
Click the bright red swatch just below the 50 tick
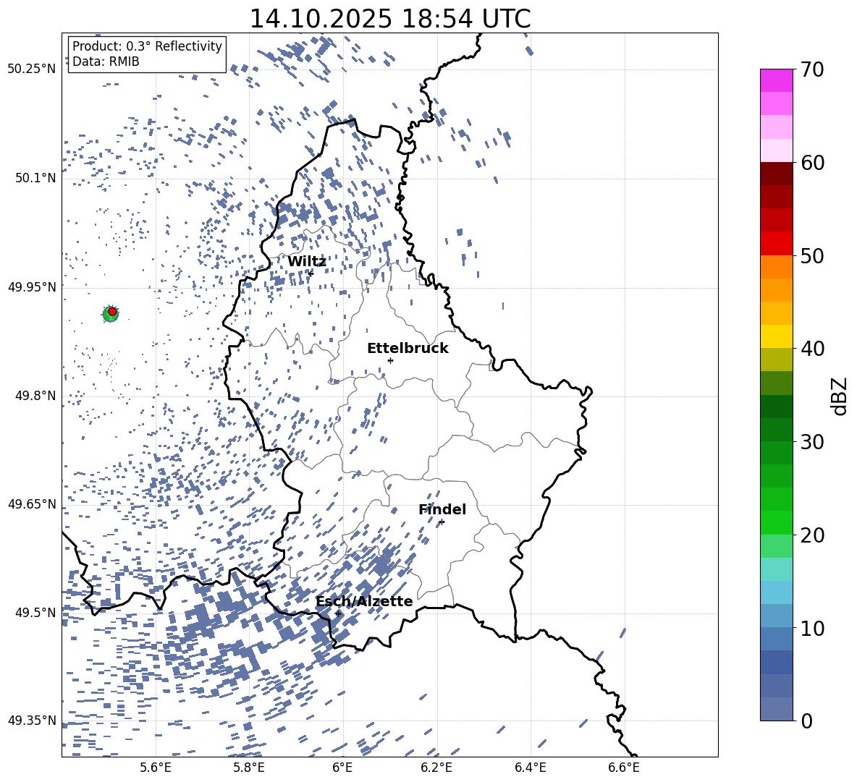coord(777,244)
